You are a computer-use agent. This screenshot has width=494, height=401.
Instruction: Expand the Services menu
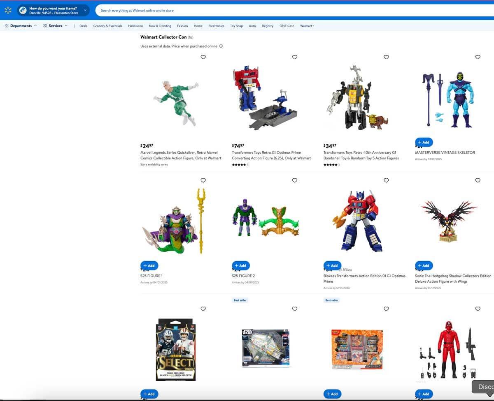click(x=55, y=25)
